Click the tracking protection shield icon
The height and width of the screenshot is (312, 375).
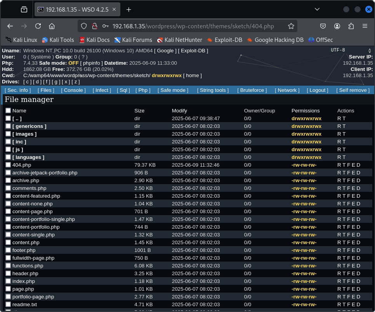pos(83,26)
